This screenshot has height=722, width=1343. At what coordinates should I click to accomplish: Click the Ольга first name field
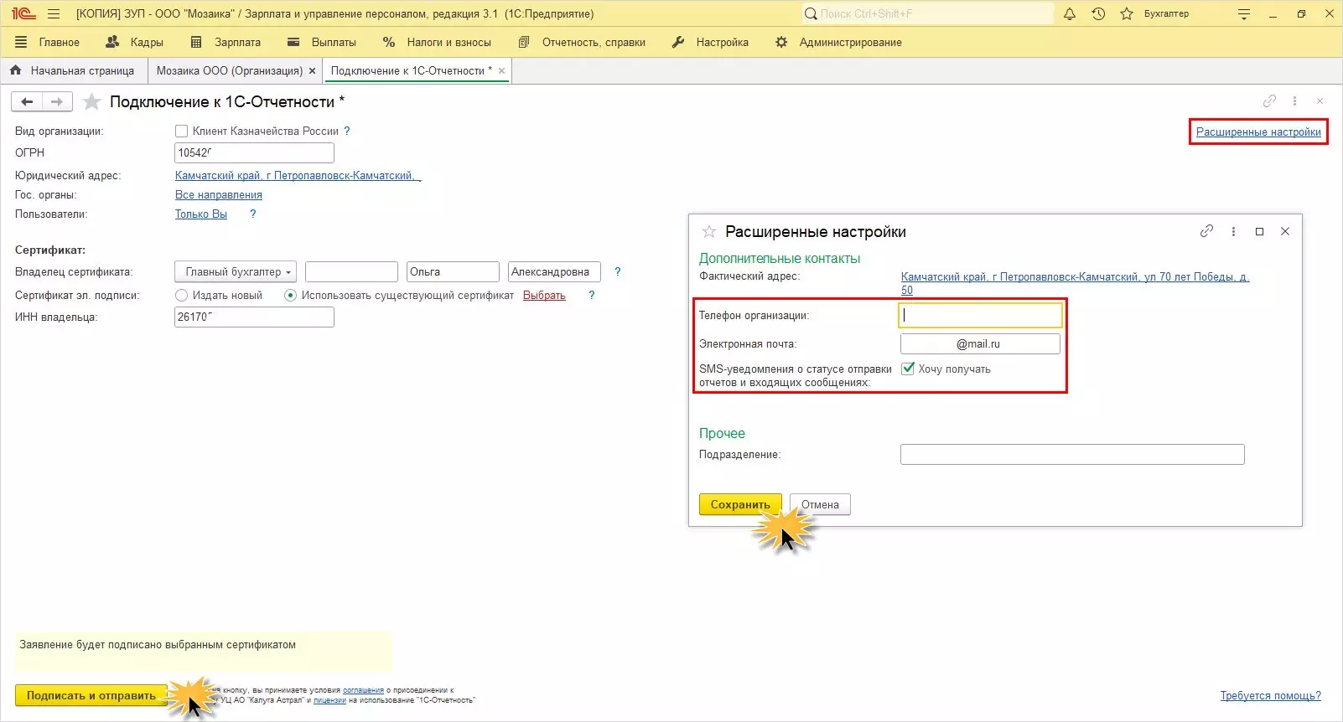pos(453,271)
